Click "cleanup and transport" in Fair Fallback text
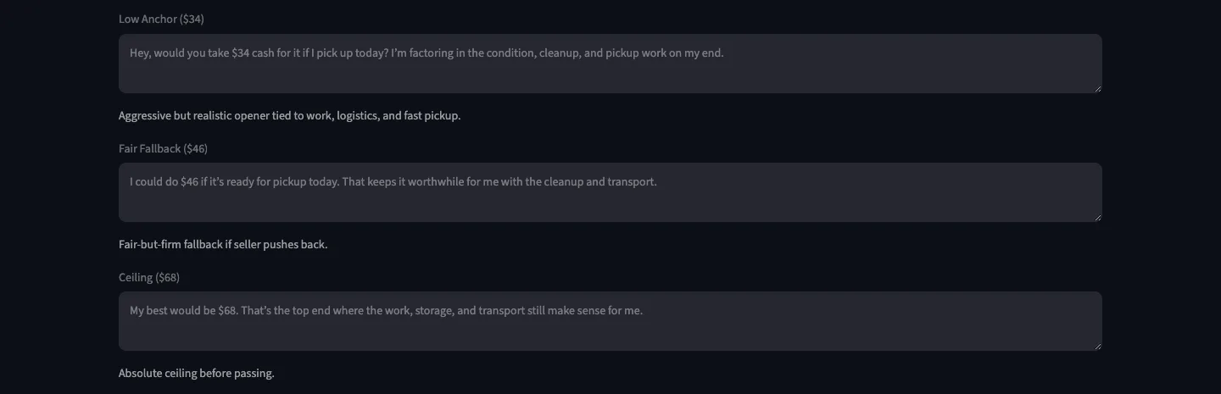The image size is (1221, 394). [600, 181]
